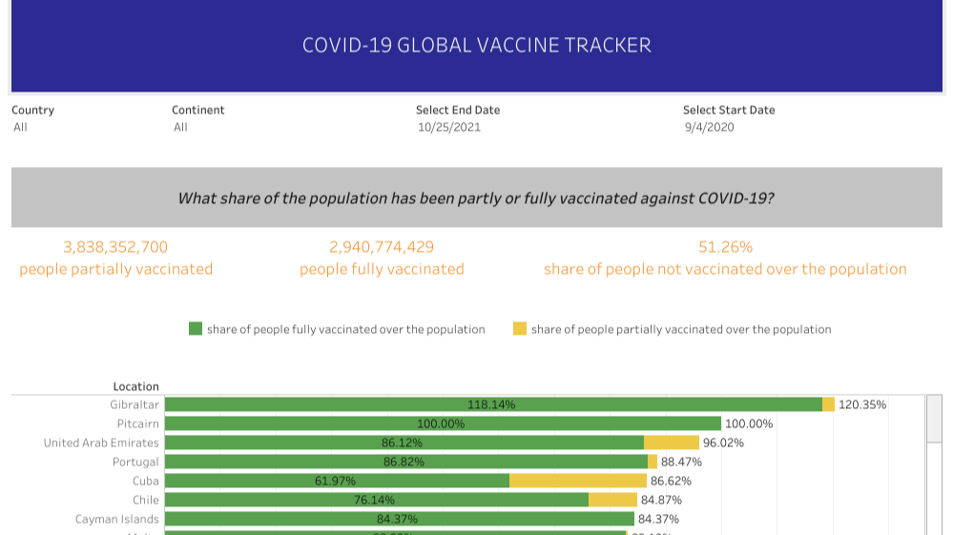Click the Portugal row label
The image size is (953, 535).
coord(135,462)
